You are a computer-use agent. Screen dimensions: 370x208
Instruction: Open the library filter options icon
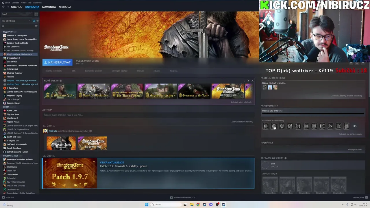(36, 26)
